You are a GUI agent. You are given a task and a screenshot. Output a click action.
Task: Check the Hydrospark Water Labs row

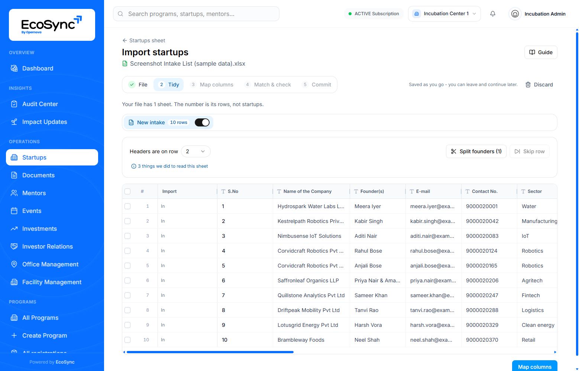pos(127,206)
